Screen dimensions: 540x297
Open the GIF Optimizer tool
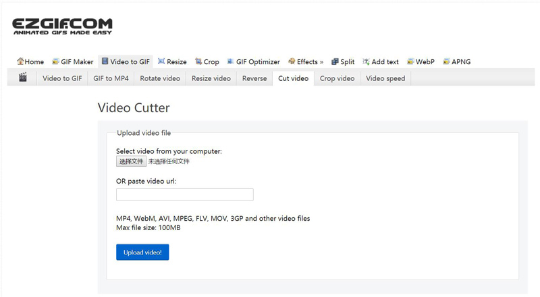[253, 61]
